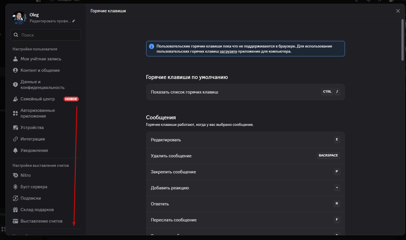406x240 pixels.
Task: Click the Authorized Apps icon
Action: [x=15, y=113]
